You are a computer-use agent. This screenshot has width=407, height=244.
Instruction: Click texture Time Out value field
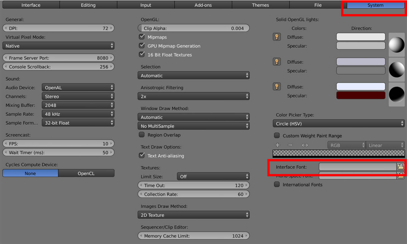[x=194, y=185]
